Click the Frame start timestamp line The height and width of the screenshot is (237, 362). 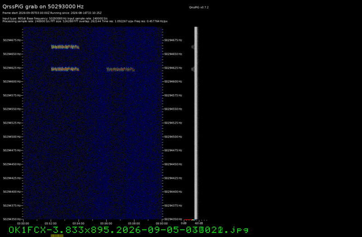click(52, 13)
